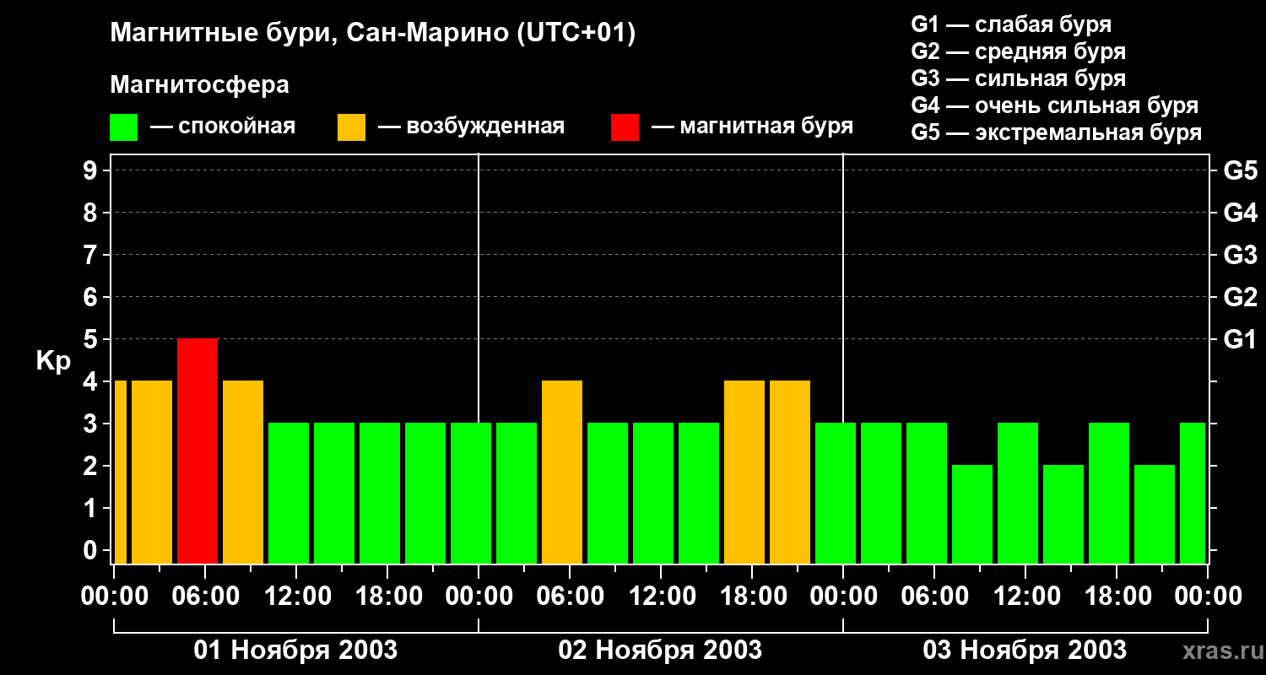Click the 18:00 tick label of 03 Ноября

1117,596
